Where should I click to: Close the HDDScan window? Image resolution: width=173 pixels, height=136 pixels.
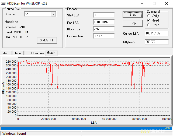[x=166, y=3]
